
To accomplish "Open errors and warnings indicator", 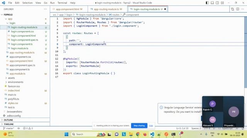I will click(28, 128).
